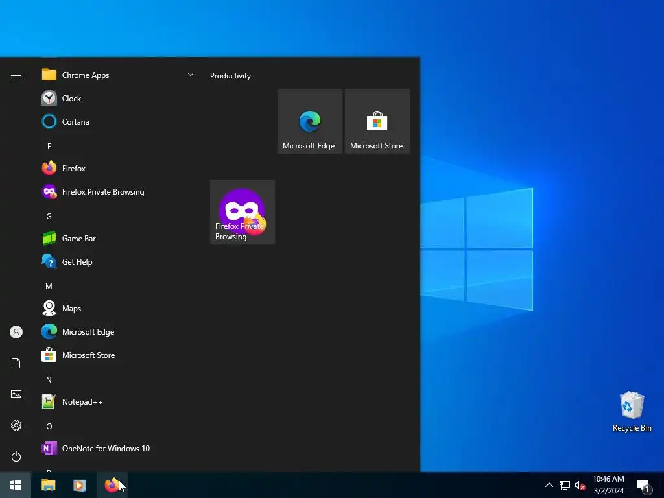Open Settings gear in the Start sidebar
This screenshot has width=664, height=498.
click(16, 425)
